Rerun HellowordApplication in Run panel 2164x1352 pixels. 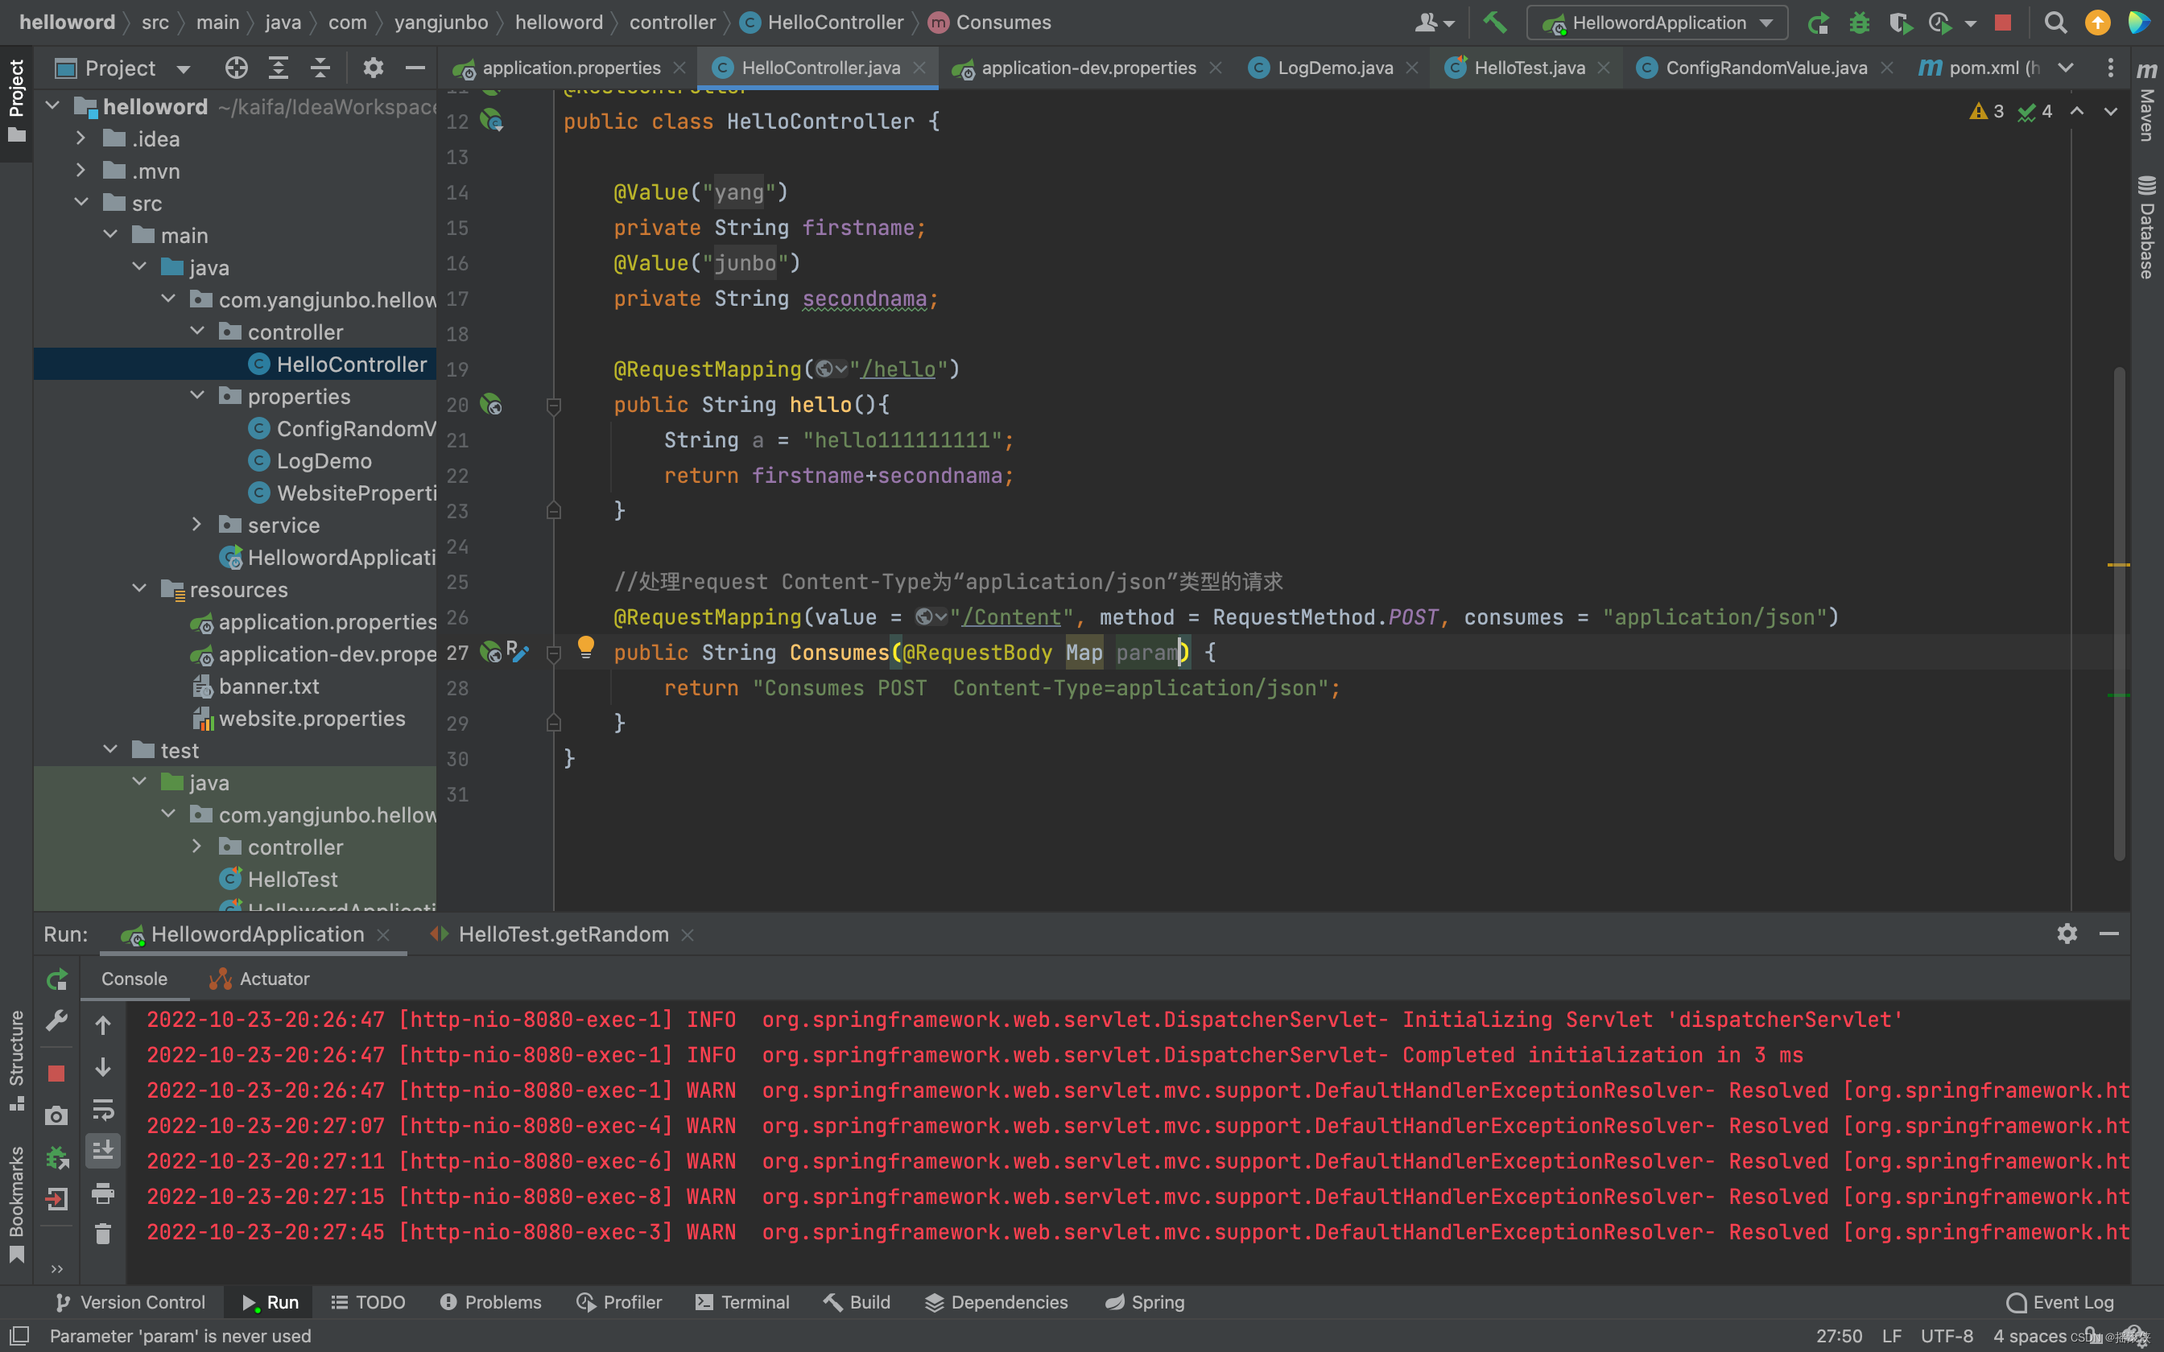click(x=57, y=979)
